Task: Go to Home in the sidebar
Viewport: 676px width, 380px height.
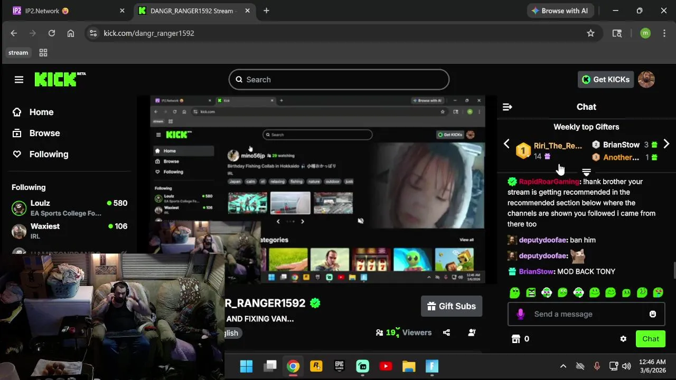Action: [x=33, y=112]
